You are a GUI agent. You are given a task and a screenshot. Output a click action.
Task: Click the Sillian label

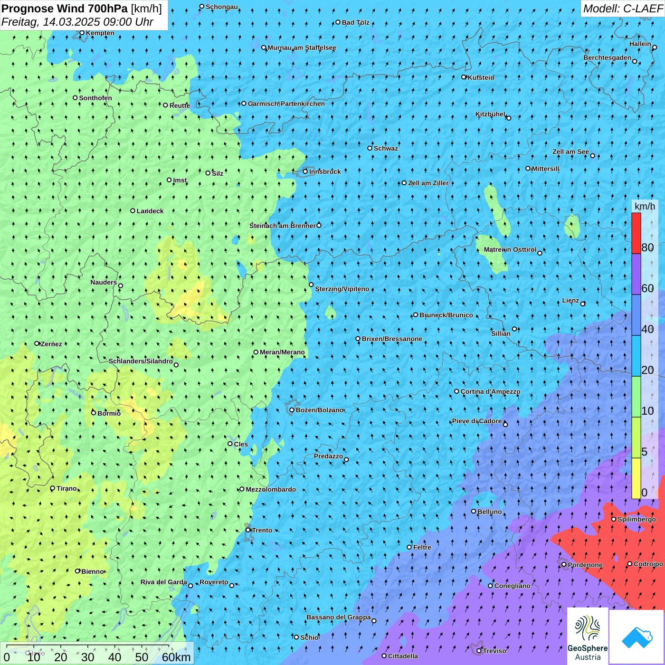[x=501, y=333]
